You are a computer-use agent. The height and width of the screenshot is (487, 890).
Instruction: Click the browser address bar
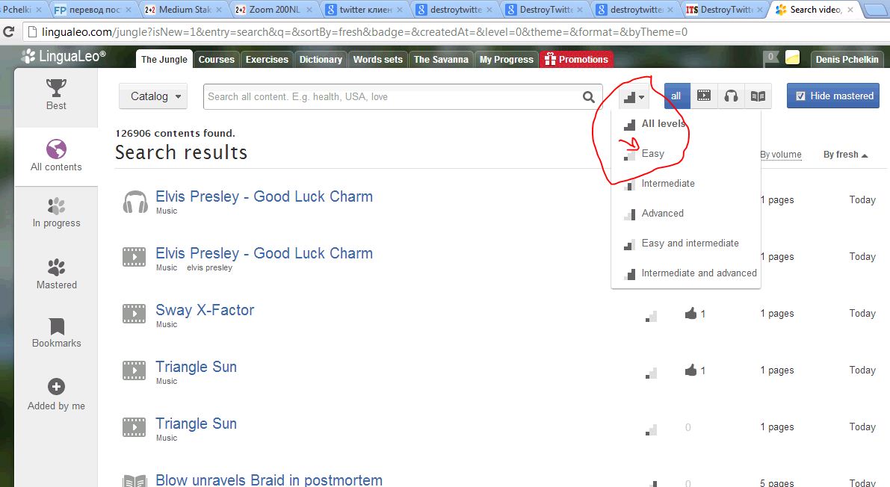[x=454, y=32]
